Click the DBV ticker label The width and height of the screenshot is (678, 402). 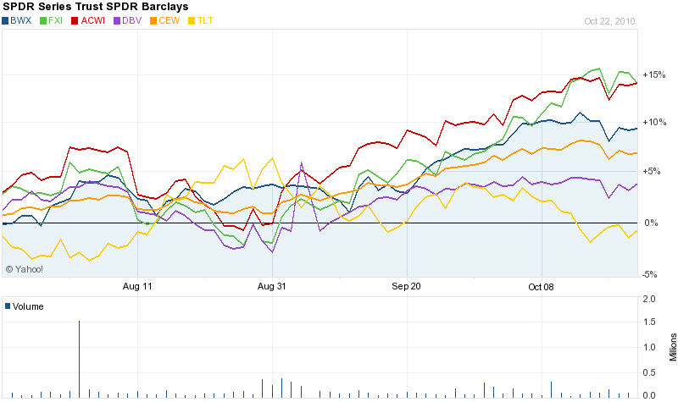click(132, 20)
